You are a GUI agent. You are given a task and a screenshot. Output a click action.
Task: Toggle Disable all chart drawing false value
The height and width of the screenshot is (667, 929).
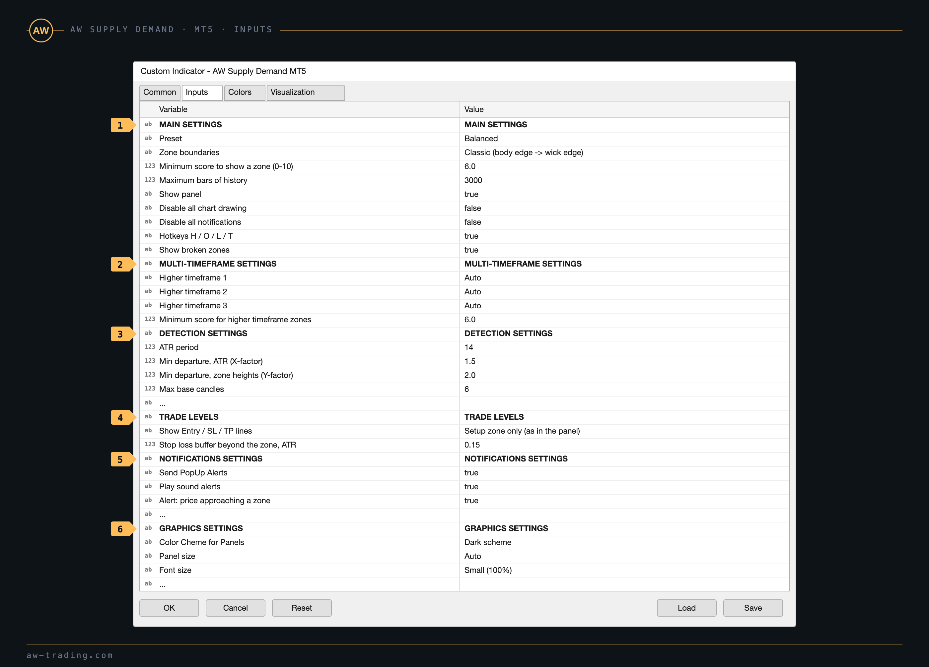(624, 208)
